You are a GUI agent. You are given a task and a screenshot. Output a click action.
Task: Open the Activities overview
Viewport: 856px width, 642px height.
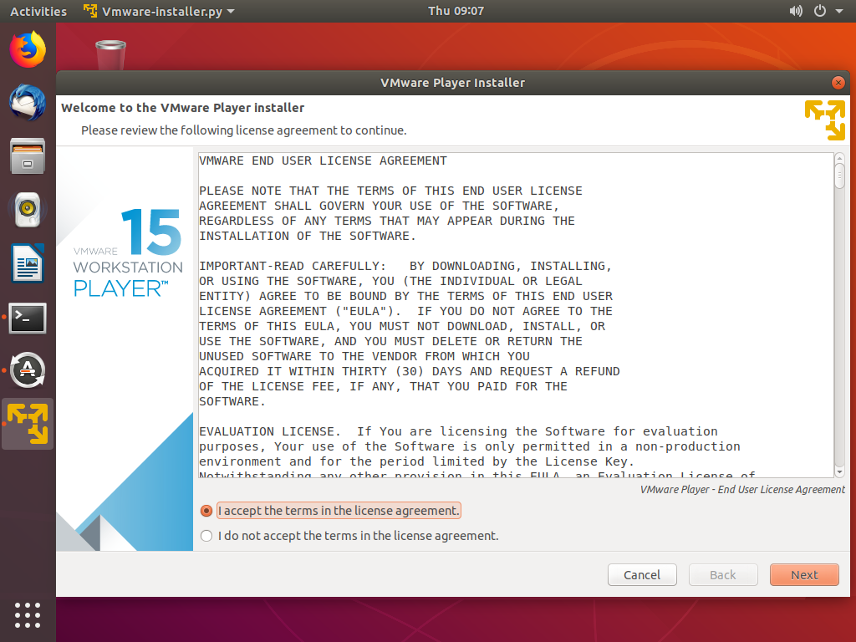point(38,11)
